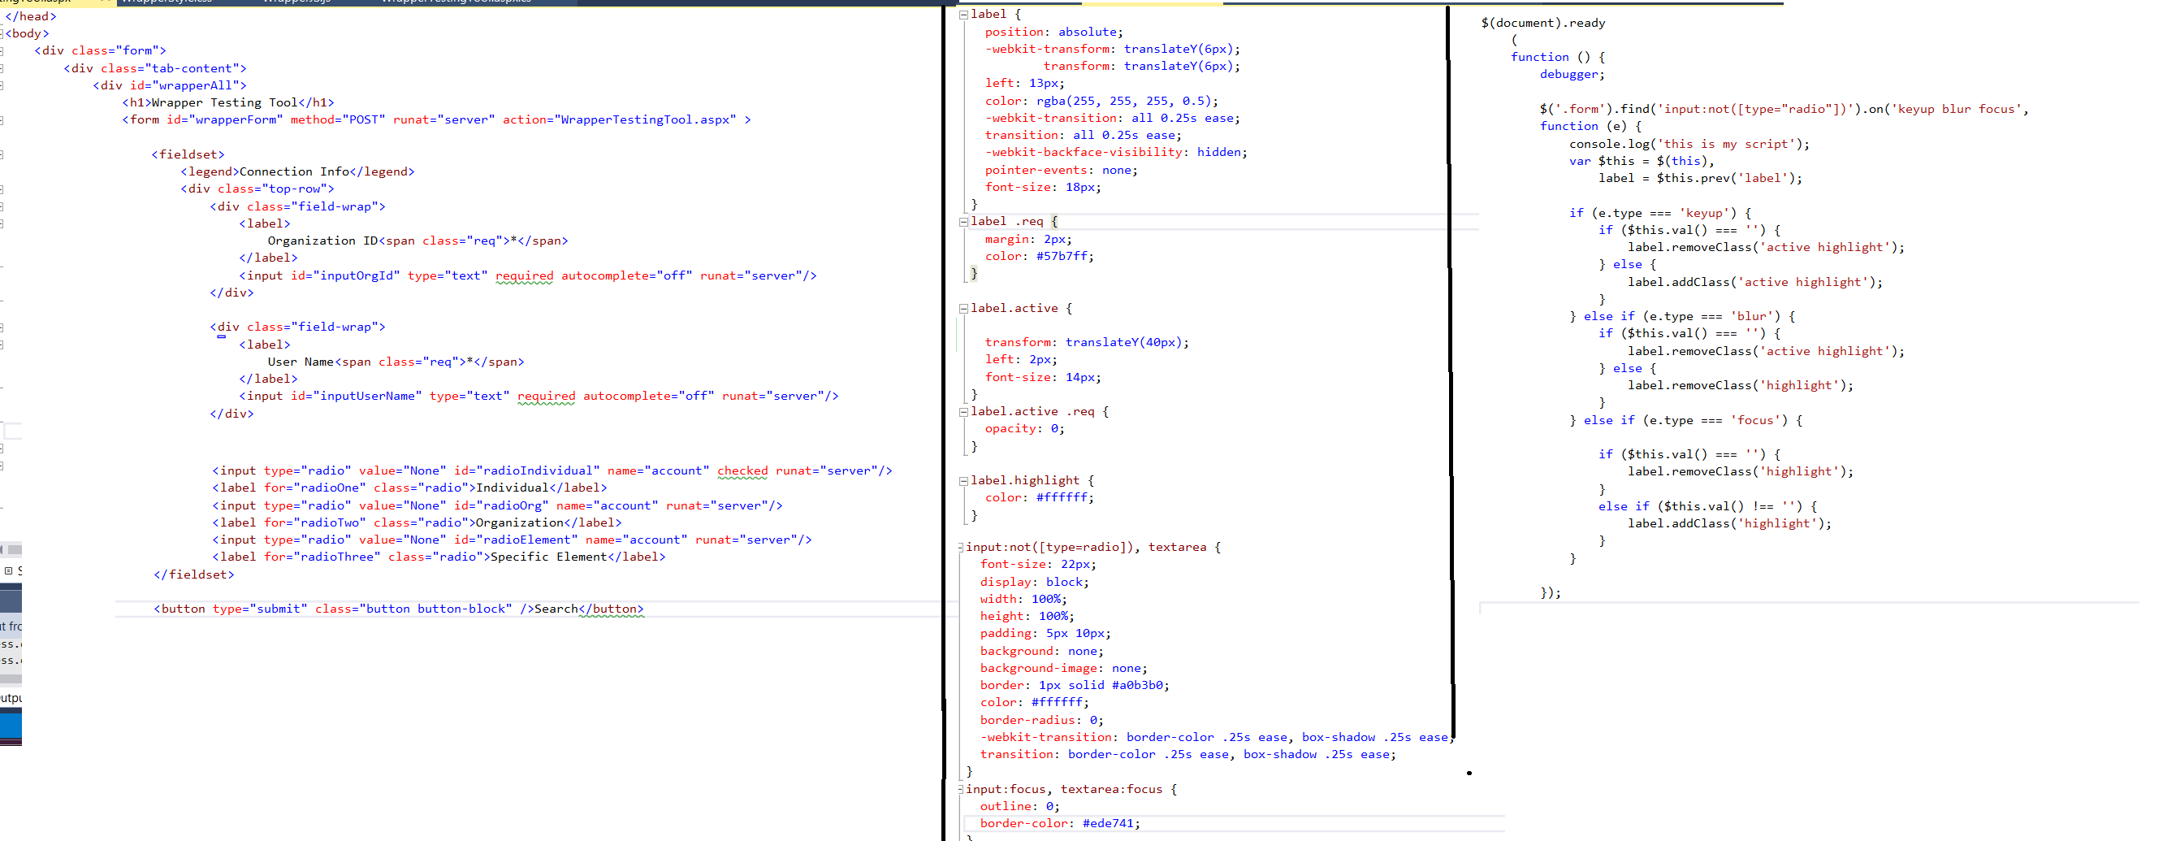Collapse the 'label.highlight {' CSS rule
This screenshot has width=2163, height=841.
pyautogui.click(x=964, y=480)
